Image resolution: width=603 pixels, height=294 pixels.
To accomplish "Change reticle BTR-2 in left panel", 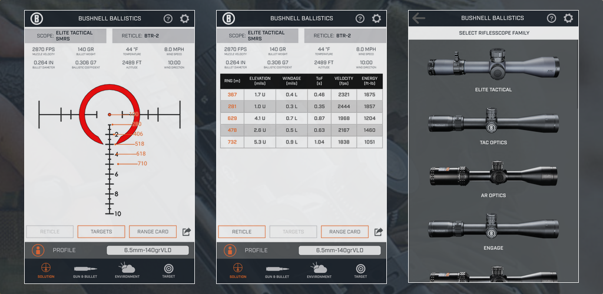I will click(x=153, y=36).
